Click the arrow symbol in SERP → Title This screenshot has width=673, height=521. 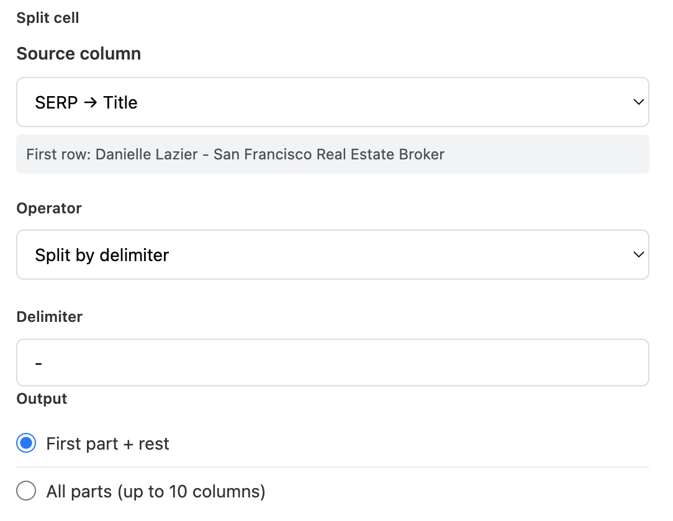[x=90, y=103]
